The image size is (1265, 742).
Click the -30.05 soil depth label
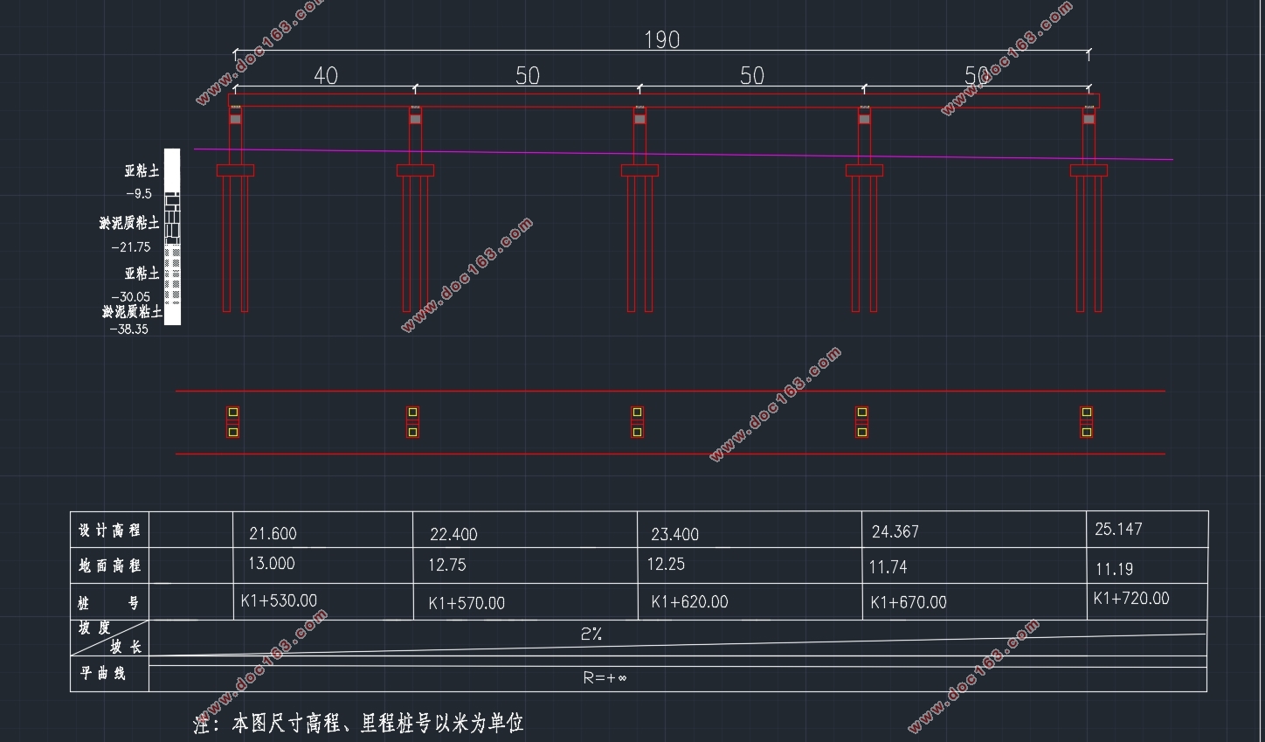(131, 297)
